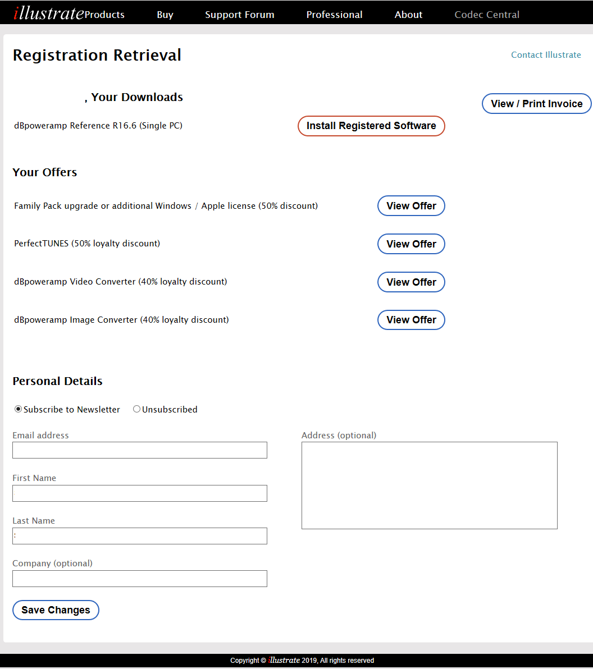Open the About menu item
Viewport: 593px width, 669px height.
pos(408,15)
